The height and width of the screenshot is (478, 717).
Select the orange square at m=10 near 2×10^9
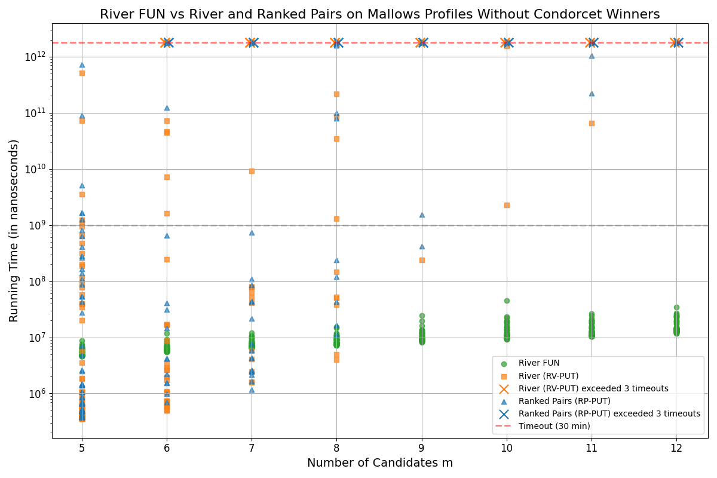[507, 205]
